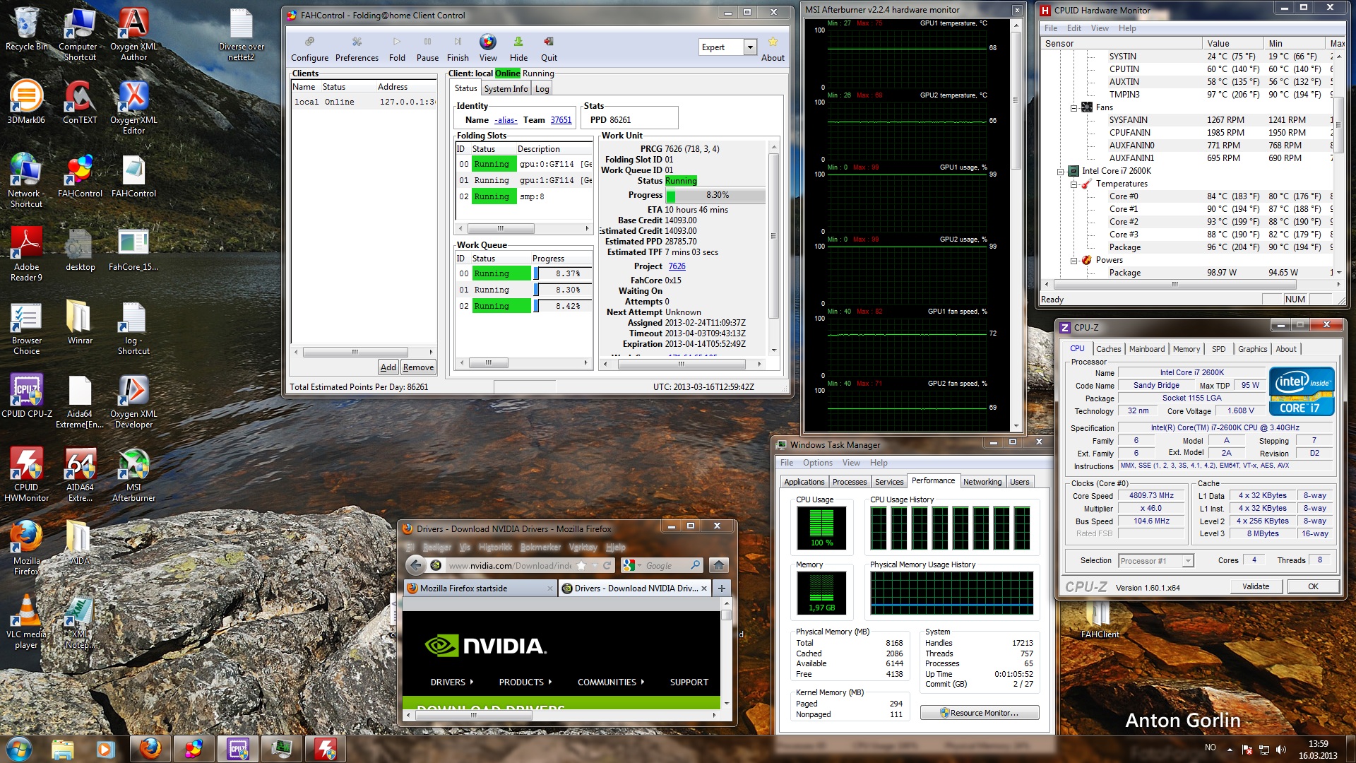The image size is (1356, 763).
Task: Open View menu in HWMonitor
Action: point(1100,28)
